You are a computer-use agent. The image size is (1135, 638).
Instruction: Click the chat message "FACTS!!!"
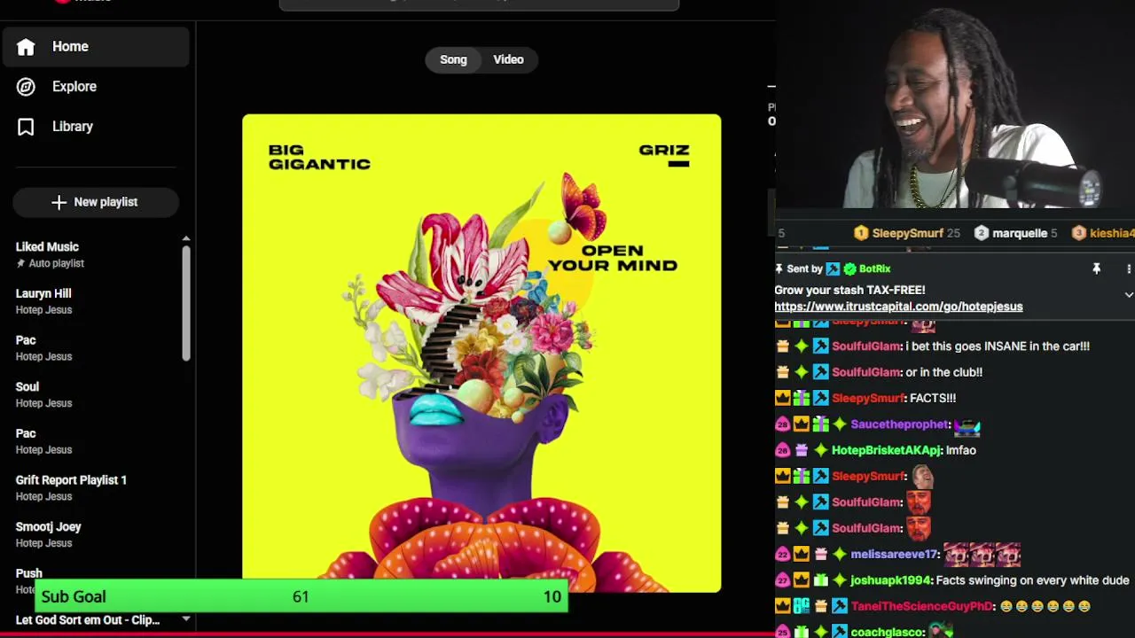coord(933,399)
